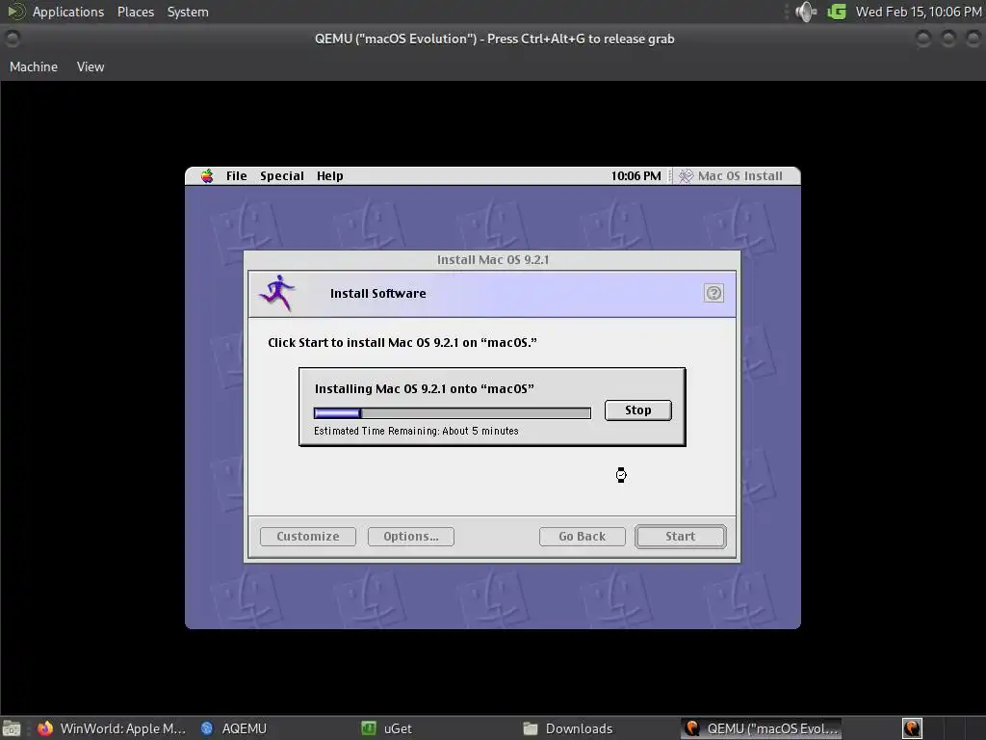The width and height of the screenshot is (986, 740).
Task: Click the Estimated Time Remaining text
Action: point(416,431)
